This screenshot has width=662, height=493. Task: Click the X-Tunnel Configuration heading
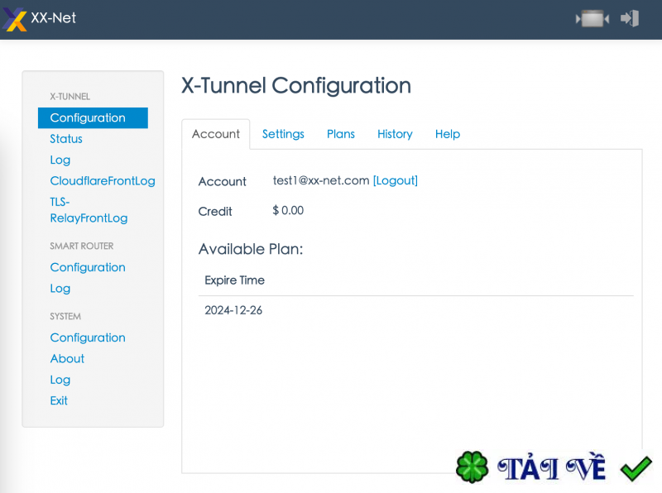(x=296, y=86)
